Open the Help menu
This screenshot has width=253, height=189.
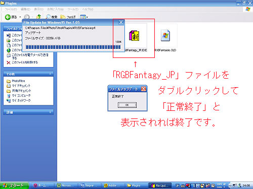[x=88, y=9]
